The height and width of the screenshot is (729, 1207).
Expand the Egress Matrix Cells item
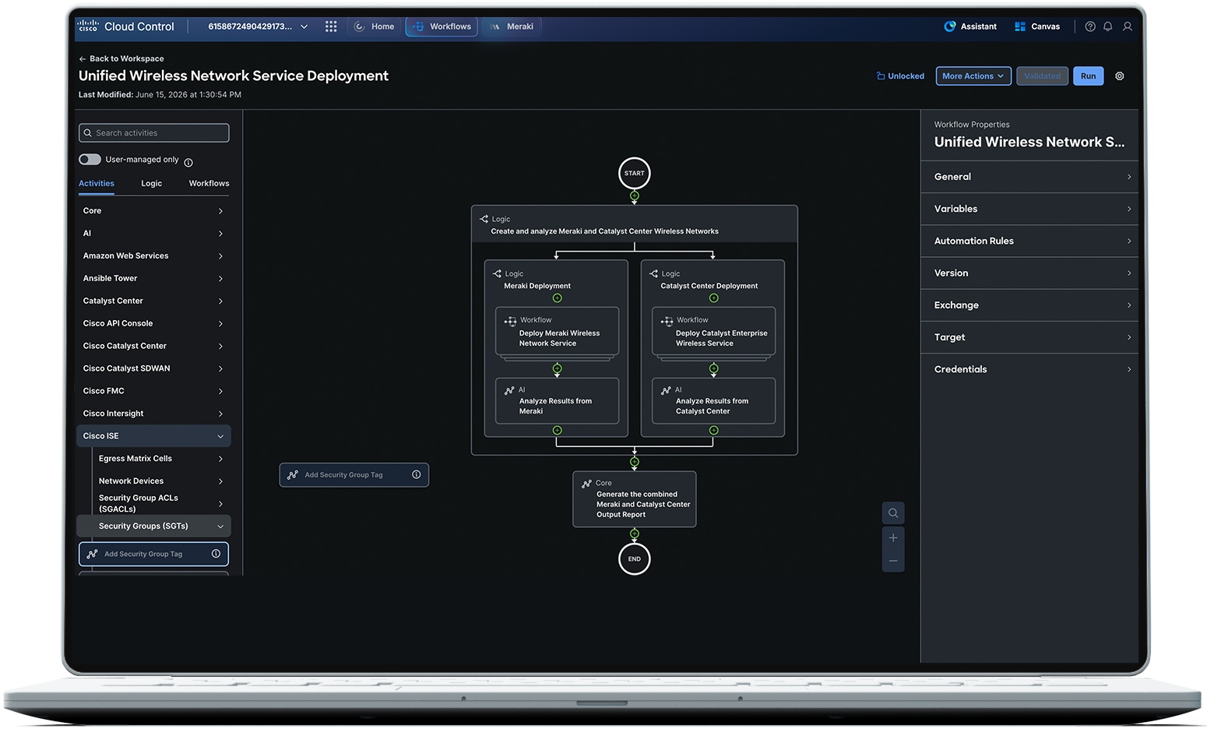(x=161, y=459)
